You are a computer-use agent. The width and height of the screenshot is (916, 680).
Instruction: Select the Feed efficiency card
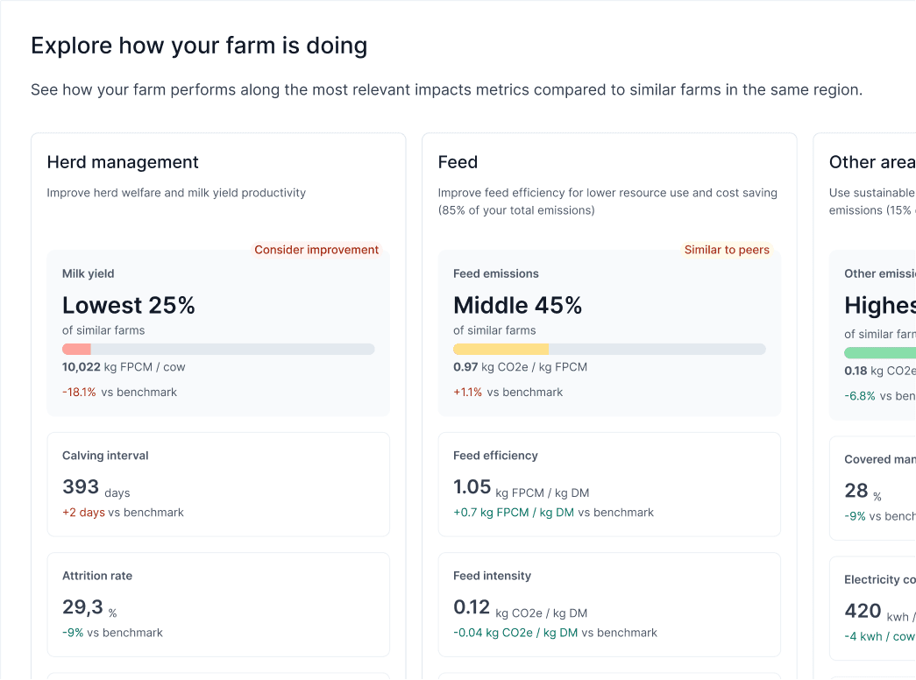click(x=609, y=484)
